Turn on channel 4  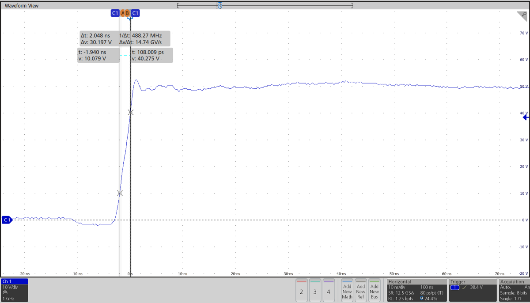(x=328, y=290)
